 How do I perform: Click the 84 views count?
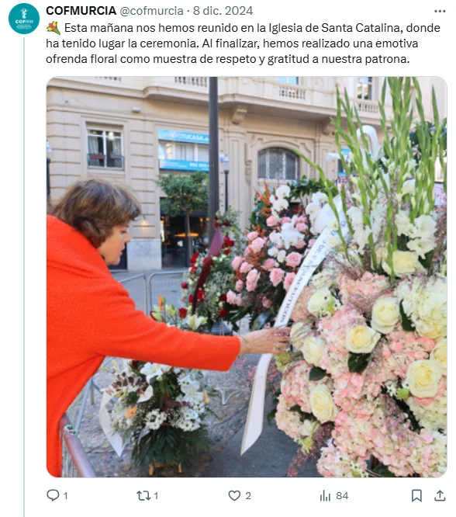click(342, 495)
